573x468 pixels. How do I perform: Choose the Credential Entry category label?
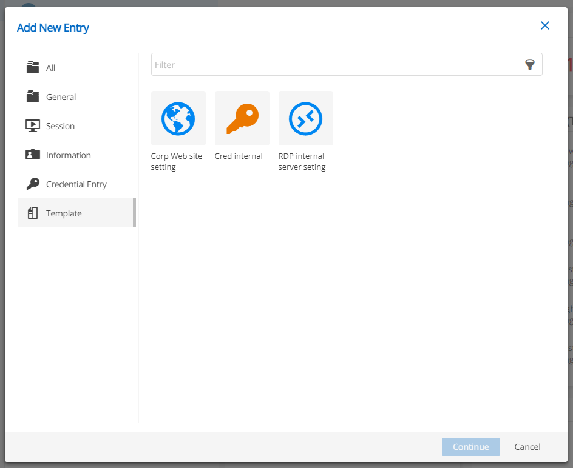[x=76, y=184]
